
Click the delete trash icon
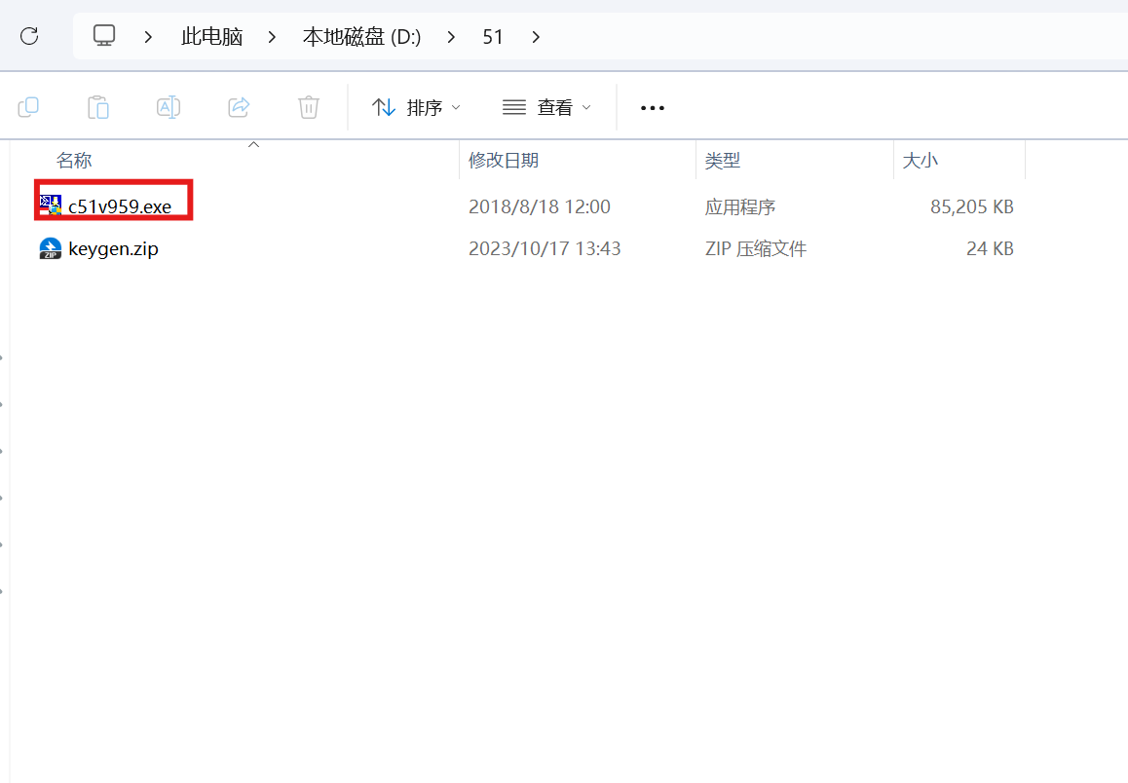coord(309,108)
